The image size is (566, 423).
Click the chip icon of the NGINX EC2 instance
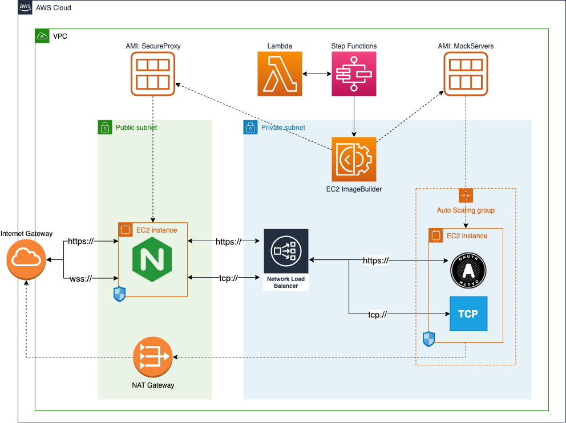pos(126,230)
